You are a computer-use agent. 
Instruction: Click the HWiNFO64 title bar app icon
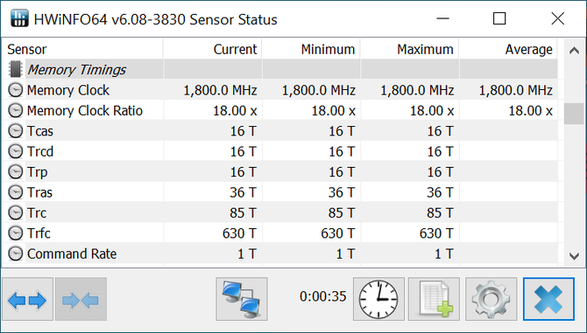coord(19,18)
